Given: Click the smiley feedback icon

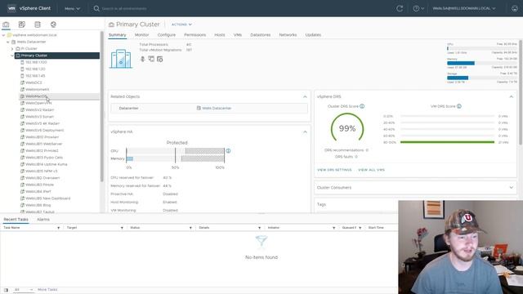Looking at the screenshot, I should (x=515, y=8).
